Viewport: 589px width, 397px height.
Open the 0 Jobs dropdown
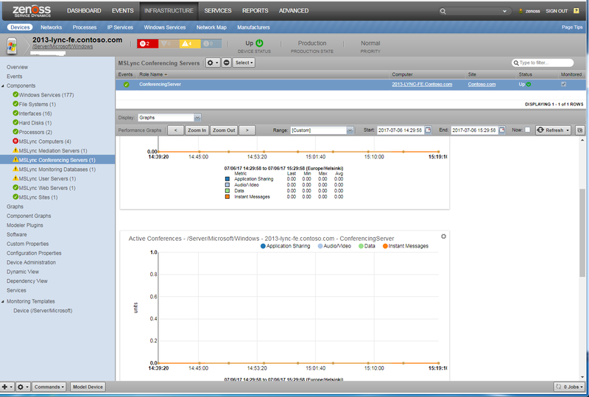(x=569, y=387)
